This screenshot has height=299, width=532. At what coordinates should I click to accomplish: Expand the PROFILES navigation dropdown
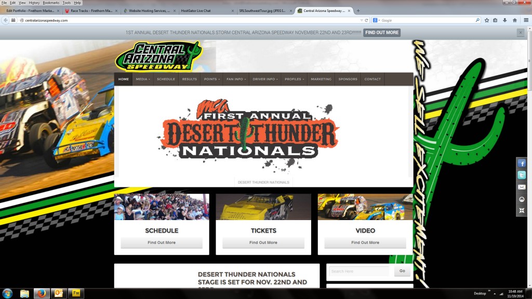pos(294,79)
